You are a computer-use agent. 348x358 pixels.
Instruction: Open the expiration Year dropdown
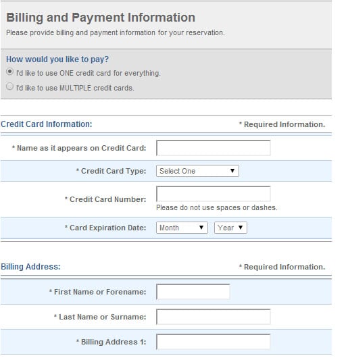[230, 228]
